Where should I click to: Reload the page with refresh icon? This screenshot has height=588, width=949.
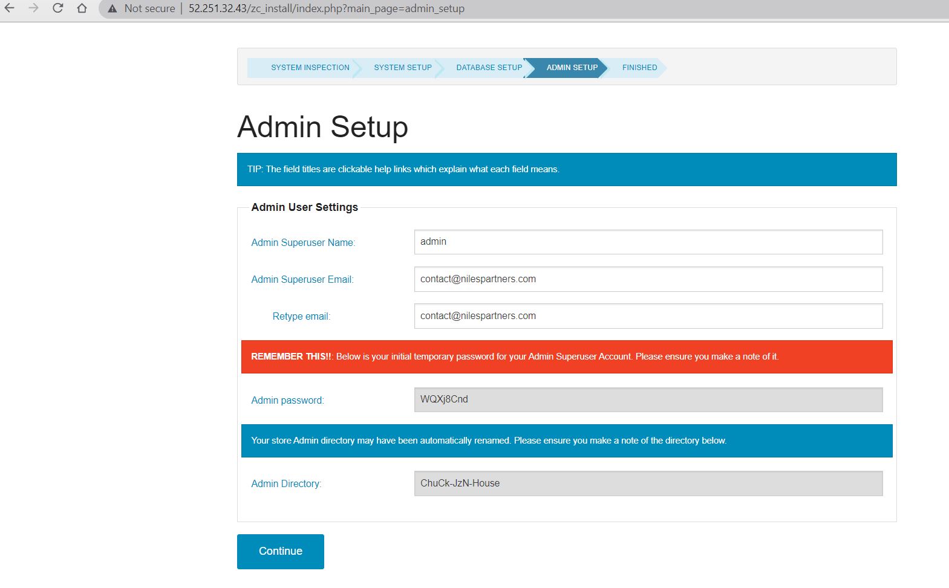[x=57, y=8]
